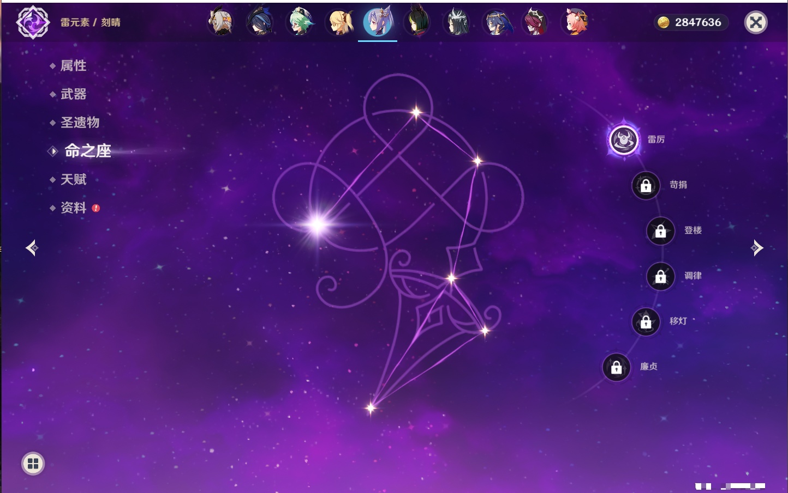
Task: Open the four-square grid menu button
Action: (x=33, y=464)
